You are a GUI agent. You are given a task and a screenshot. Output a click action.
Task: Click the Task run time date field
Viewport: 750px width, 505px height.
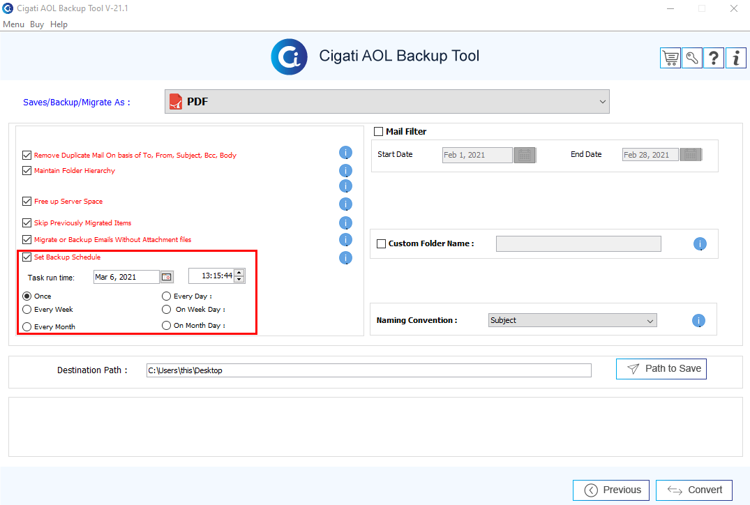pos(126,277)
